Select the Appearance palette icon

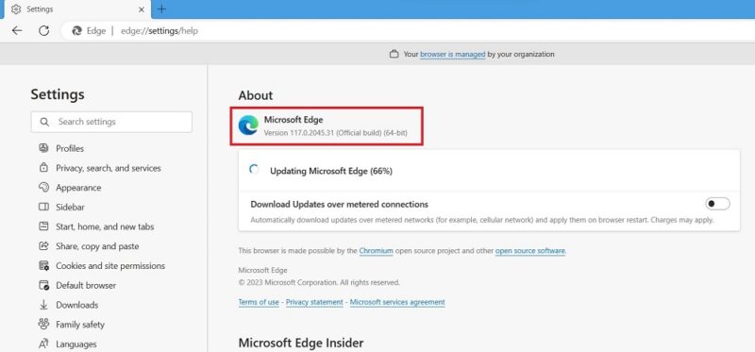click(x=43, y=187)
